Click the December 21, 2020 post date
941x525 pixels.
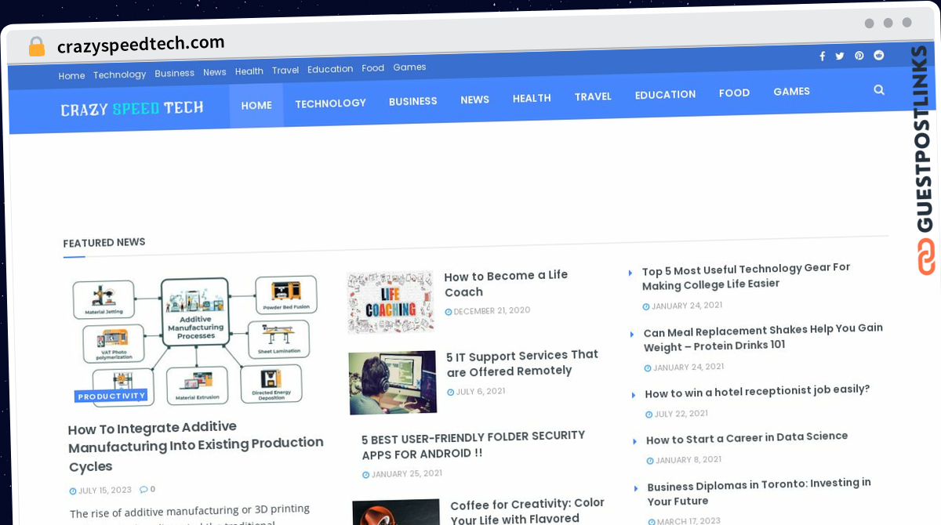[492, 311]
